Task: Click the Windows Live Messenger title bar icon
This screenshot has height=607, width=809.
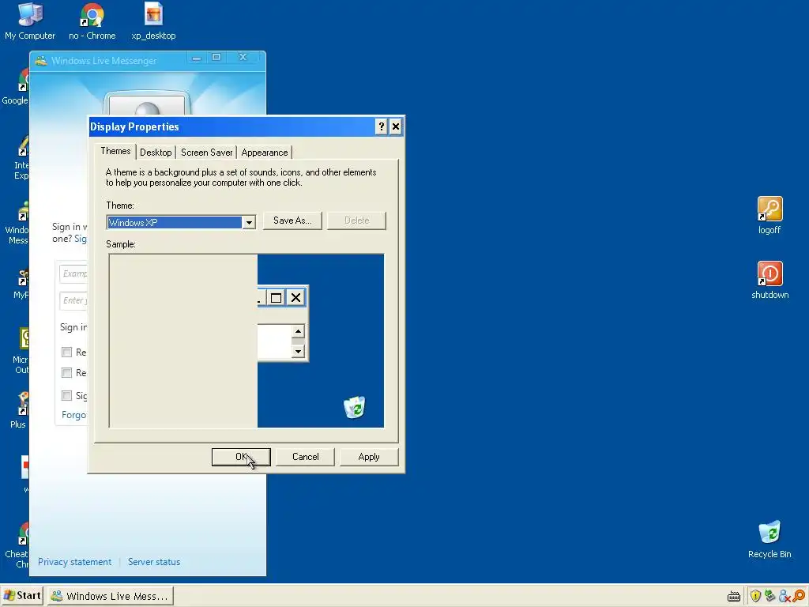Action: (41, 60)
